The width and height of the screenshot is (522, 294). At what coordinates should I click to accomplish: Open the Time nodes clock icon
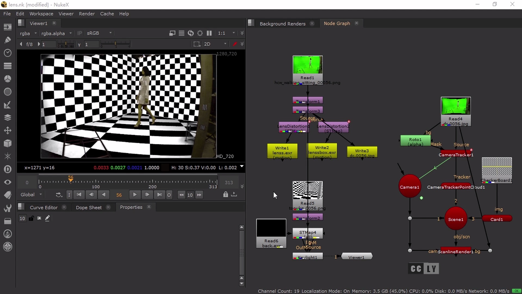(x=8, y=53)
